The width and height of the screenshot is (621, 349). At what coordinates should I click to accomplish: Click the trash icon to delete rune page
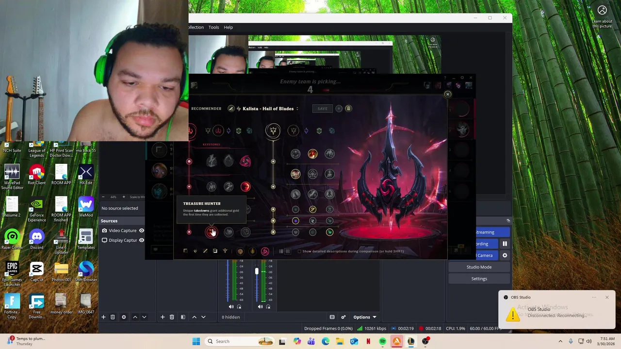(x=348, y=109)
